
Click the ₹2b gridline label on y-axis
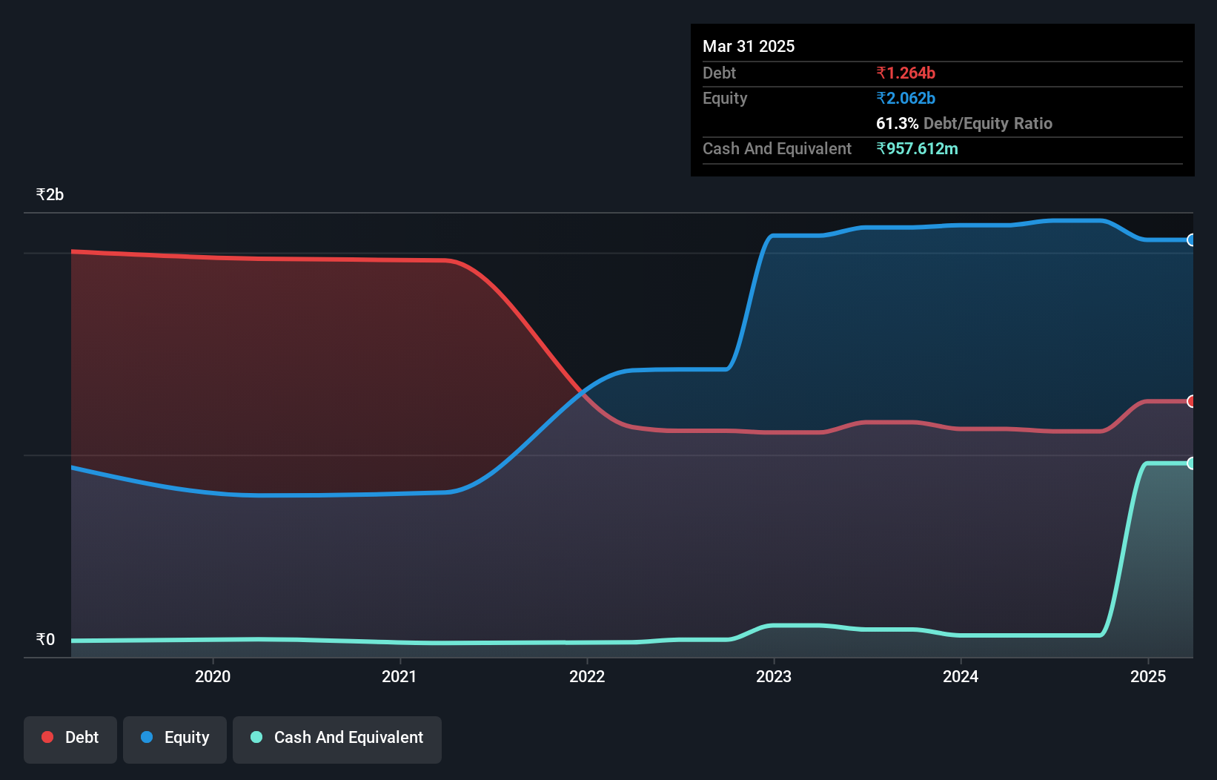coord(49,194)
